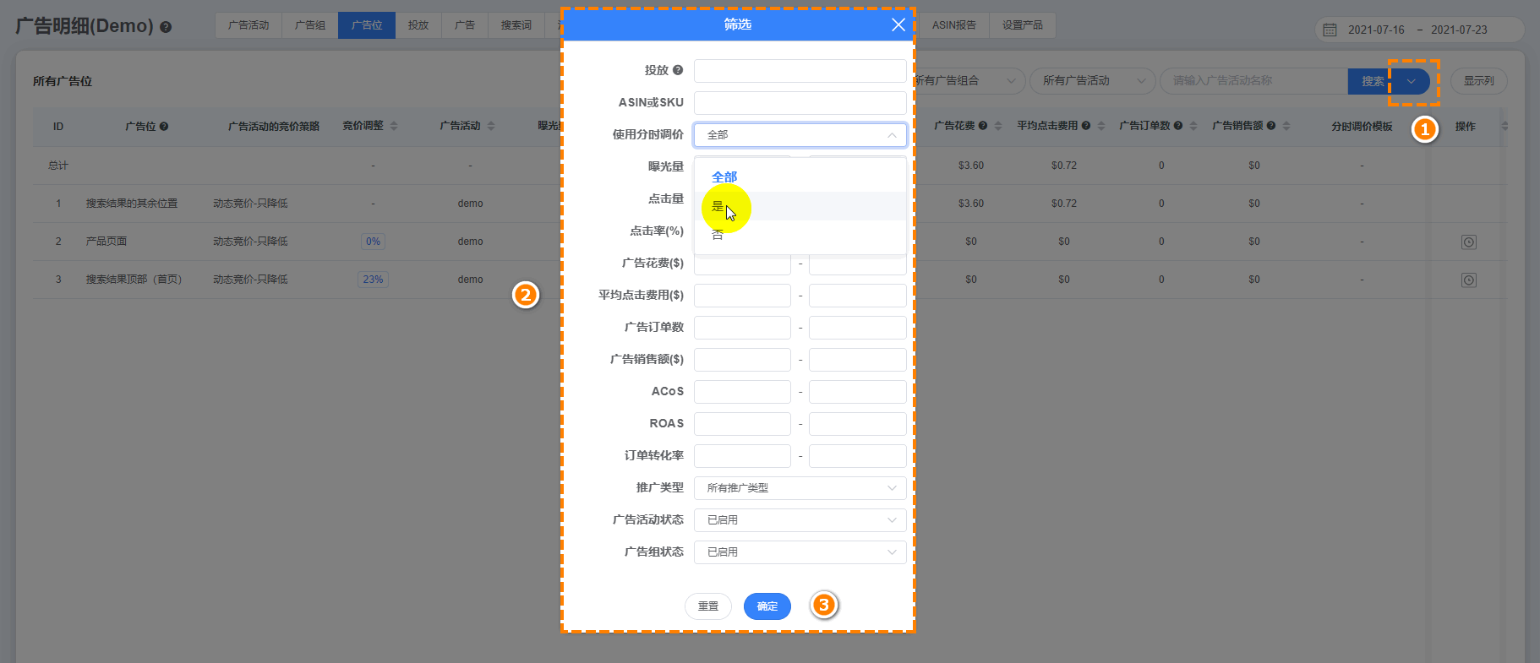
Task: Sort by the 广告订单数 column arrows
Action: pos(1193,126)
